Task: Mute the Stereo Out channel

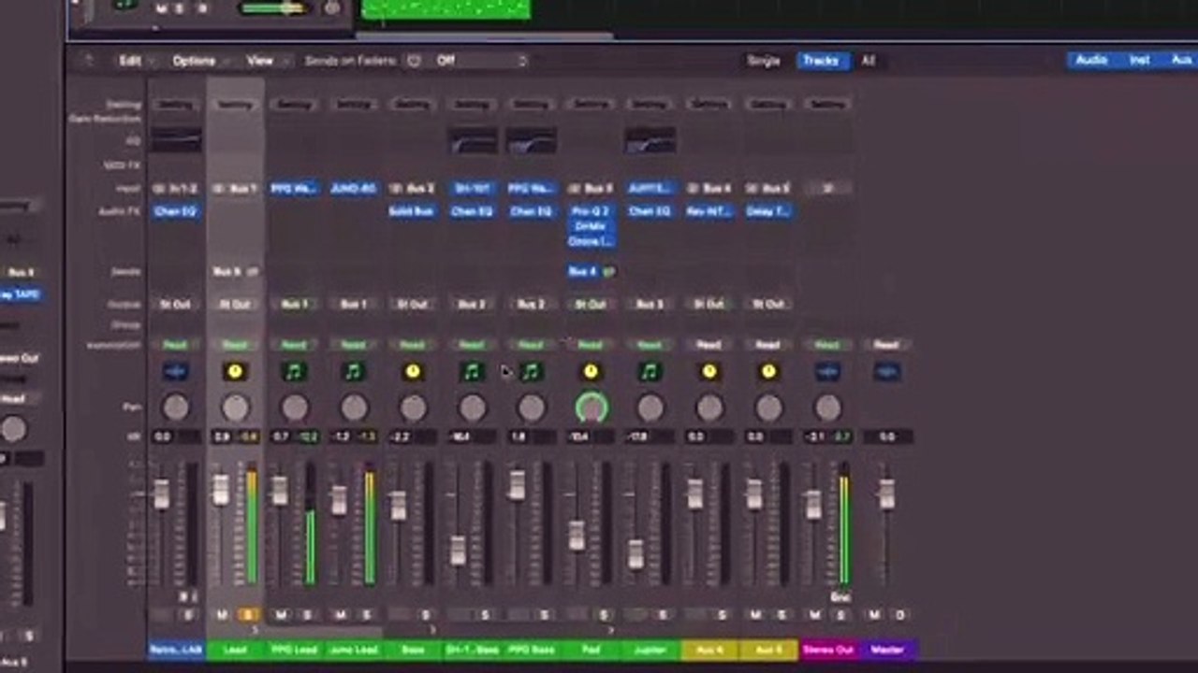Action: click(814, 615)
